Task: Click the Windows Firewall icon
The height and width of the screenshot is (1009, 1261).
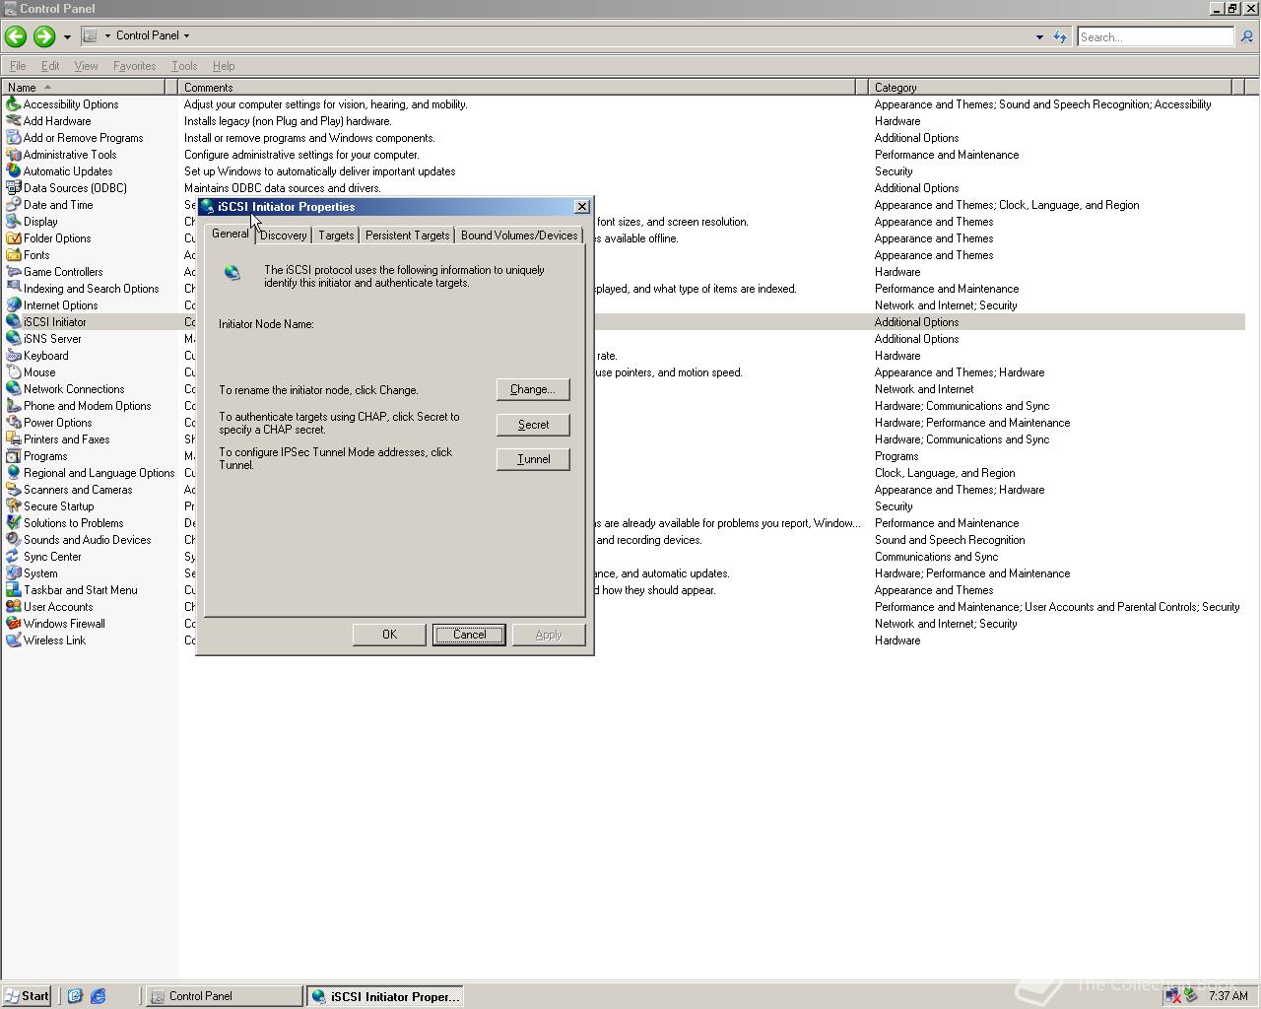Action: (13, 624)
